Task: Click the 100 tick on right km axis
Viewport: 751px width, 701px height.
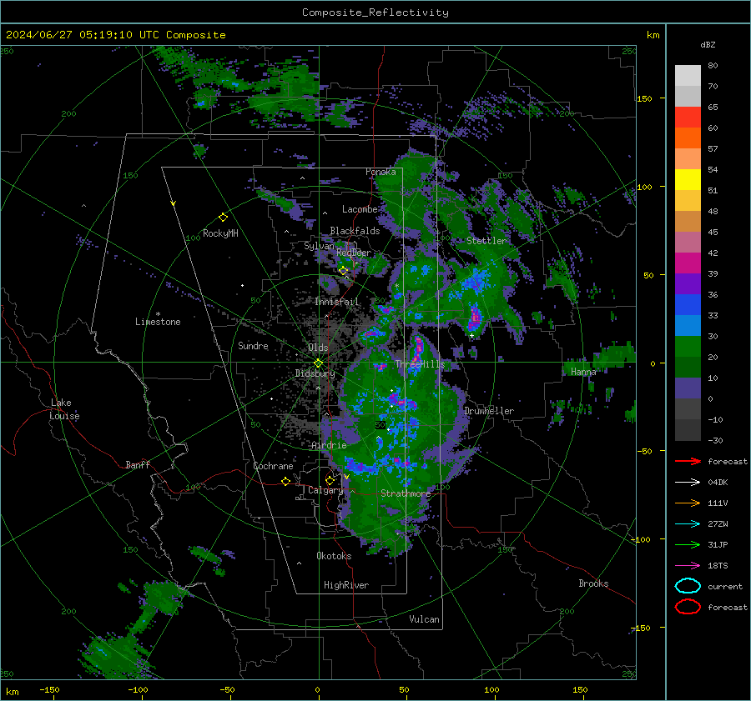Action: (645, 187)
